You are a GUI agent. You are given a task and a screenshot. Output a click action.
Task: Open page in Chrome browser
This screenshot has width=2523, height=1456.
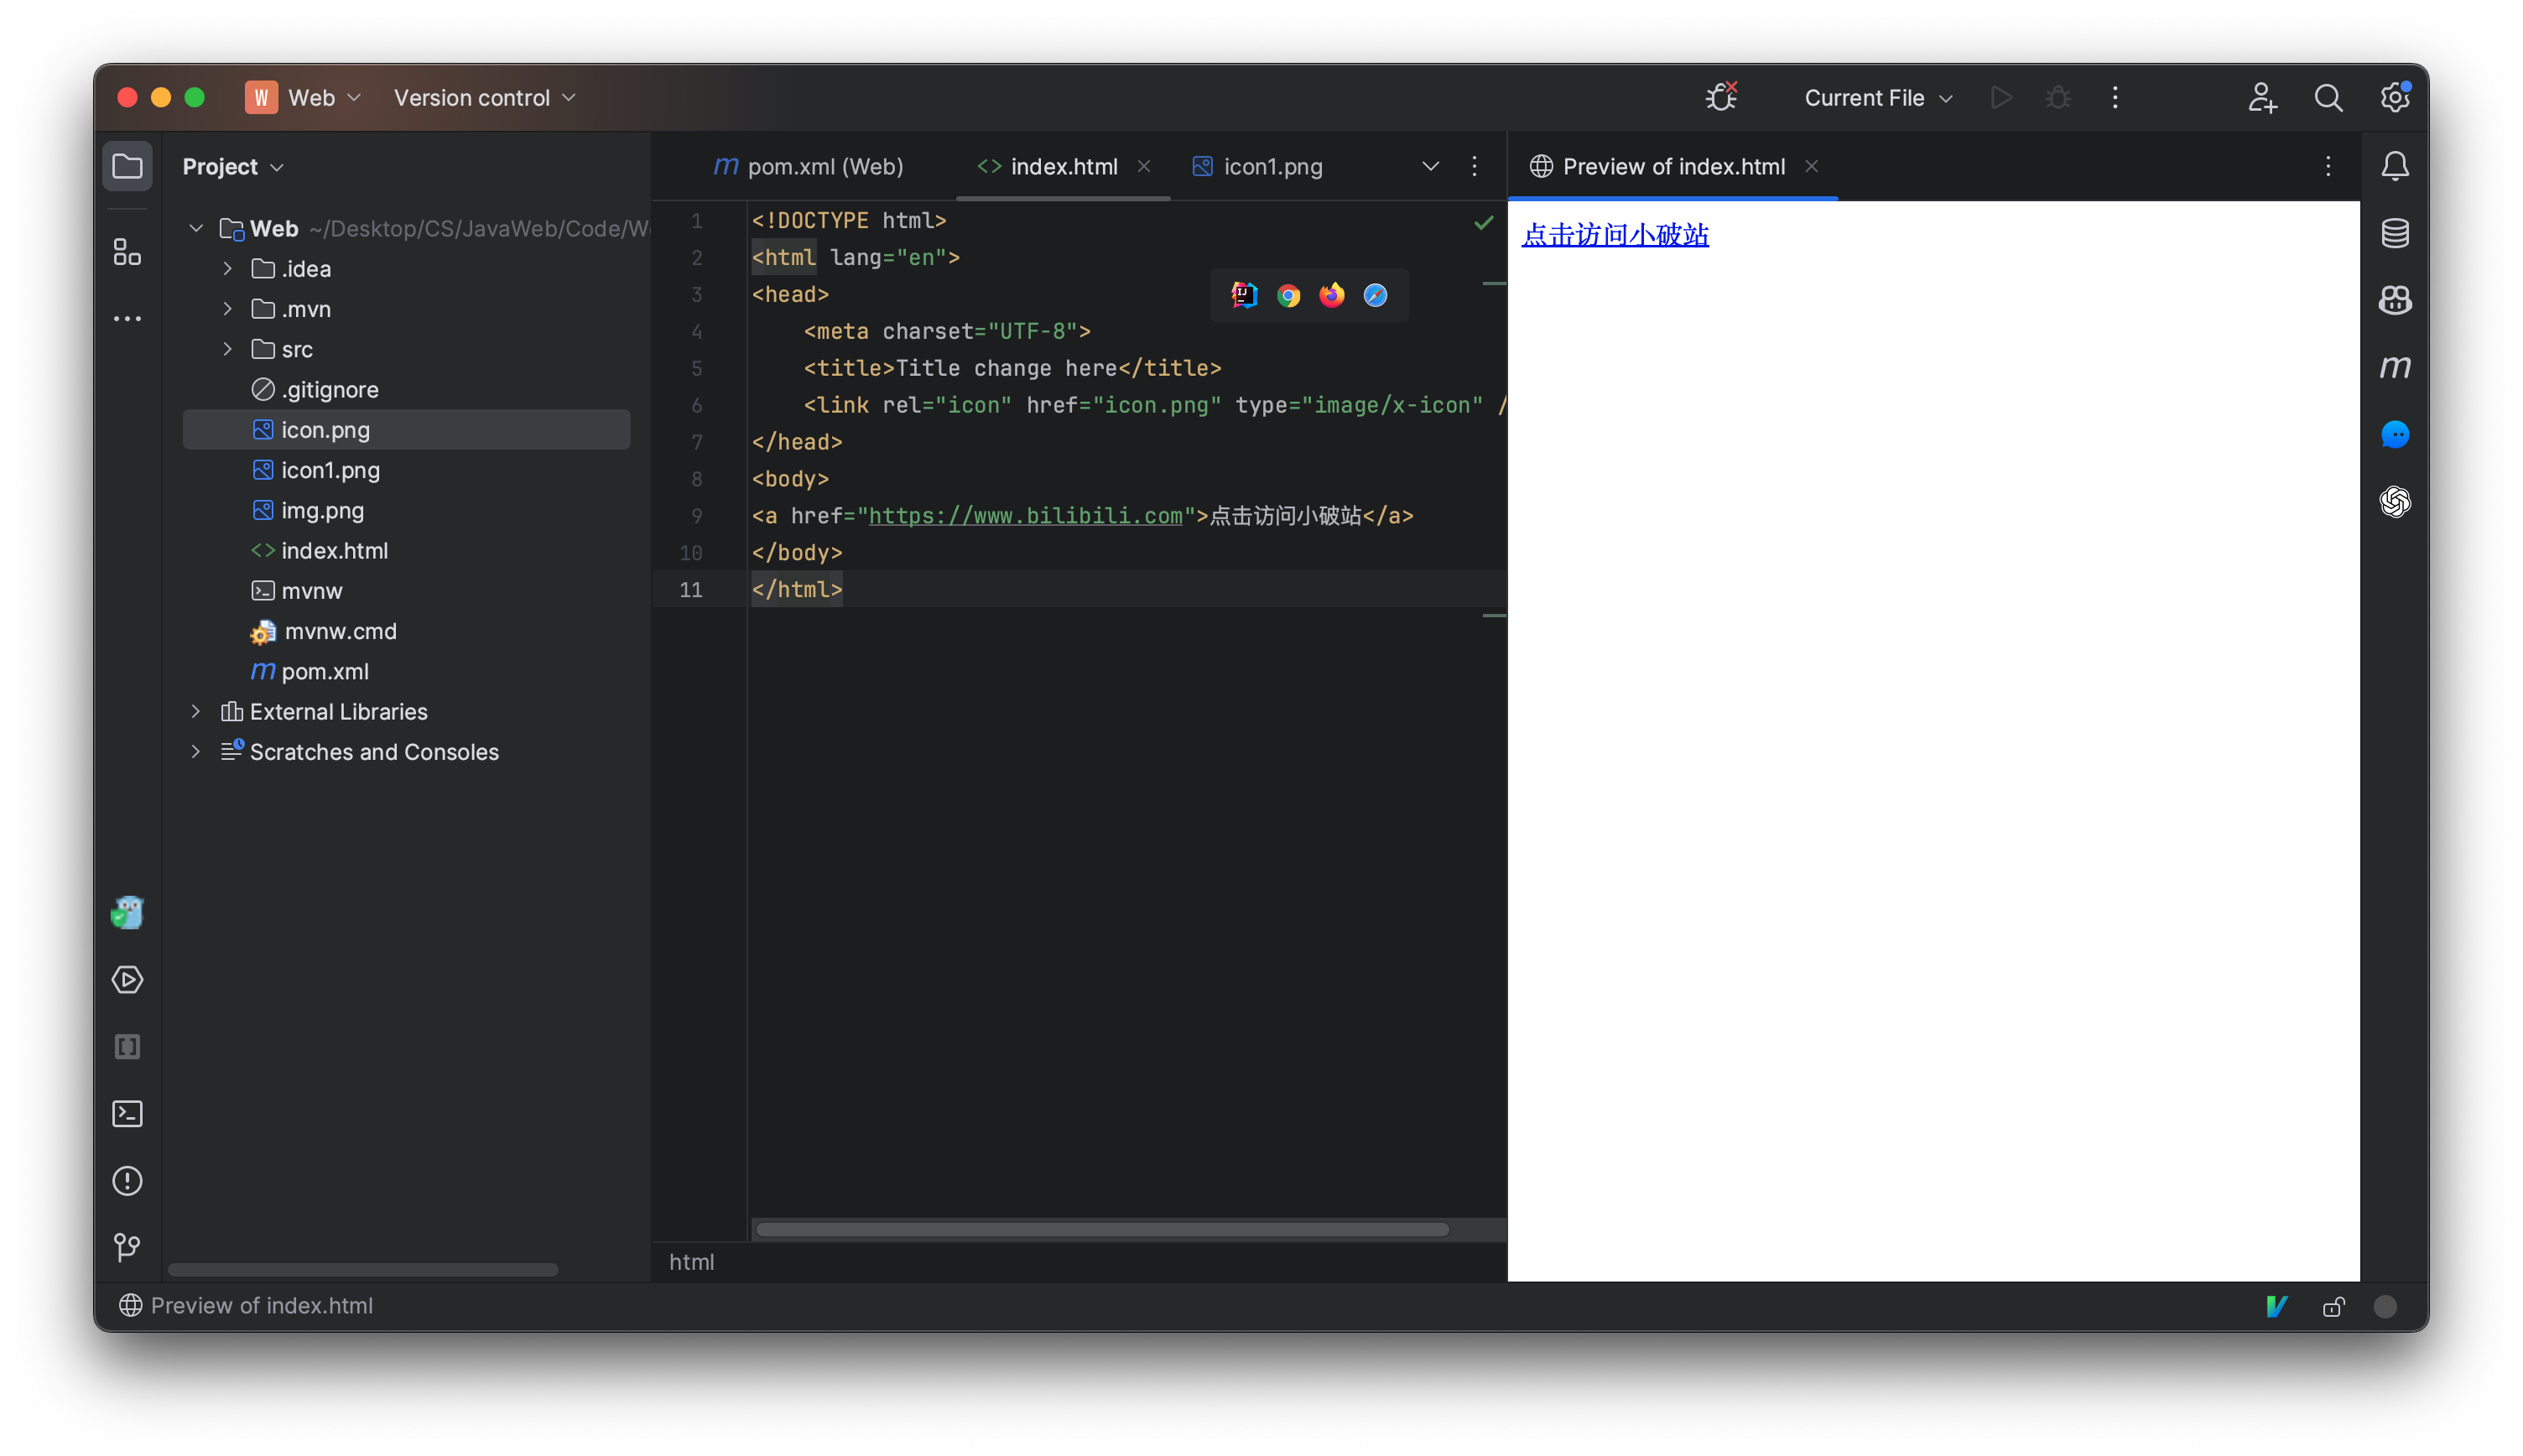point(1288,295)
